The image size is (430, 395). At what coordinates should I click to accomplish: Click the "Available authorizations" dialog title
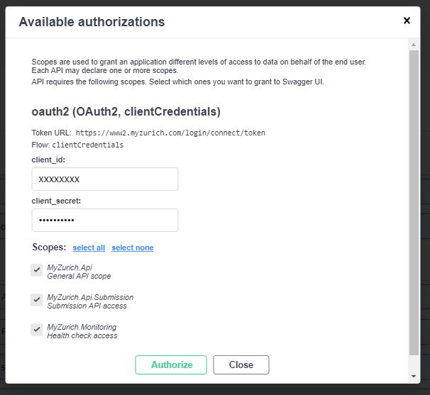click(x=92, y=22)
